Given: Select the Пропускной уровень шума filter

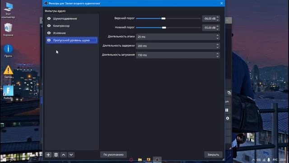Looking at the screenshot, I should pyautogui.click(x=72, y=40).
